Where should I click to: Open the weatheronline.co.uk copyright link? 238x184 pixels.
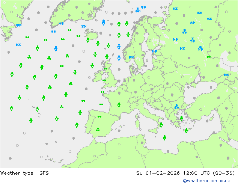click(x=206, y=181)
